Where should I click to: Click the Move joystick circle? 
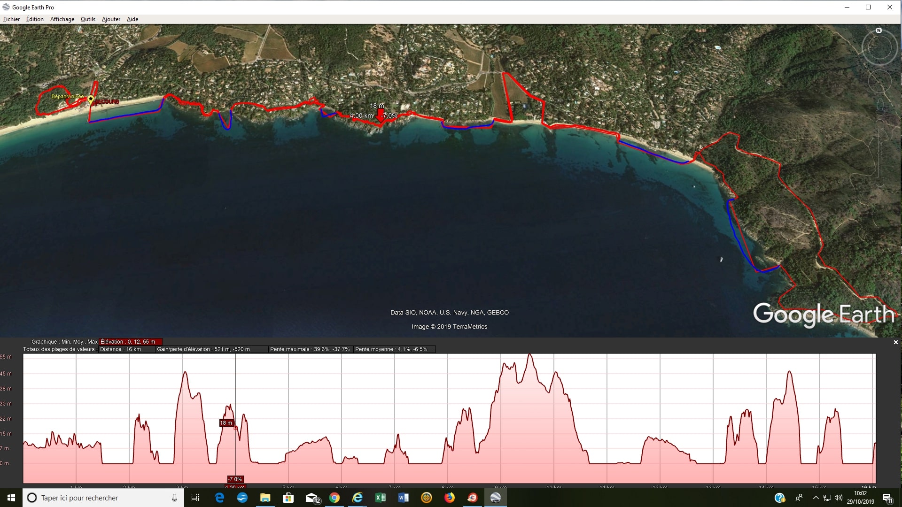pos(879,82)
